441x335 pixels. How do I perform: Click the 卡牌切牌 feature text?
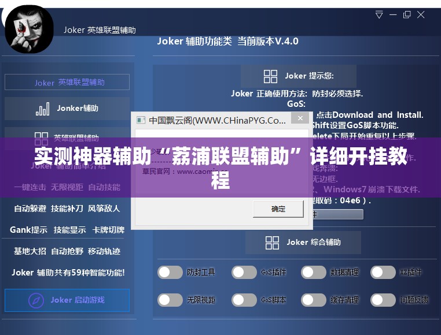(109, 230)
